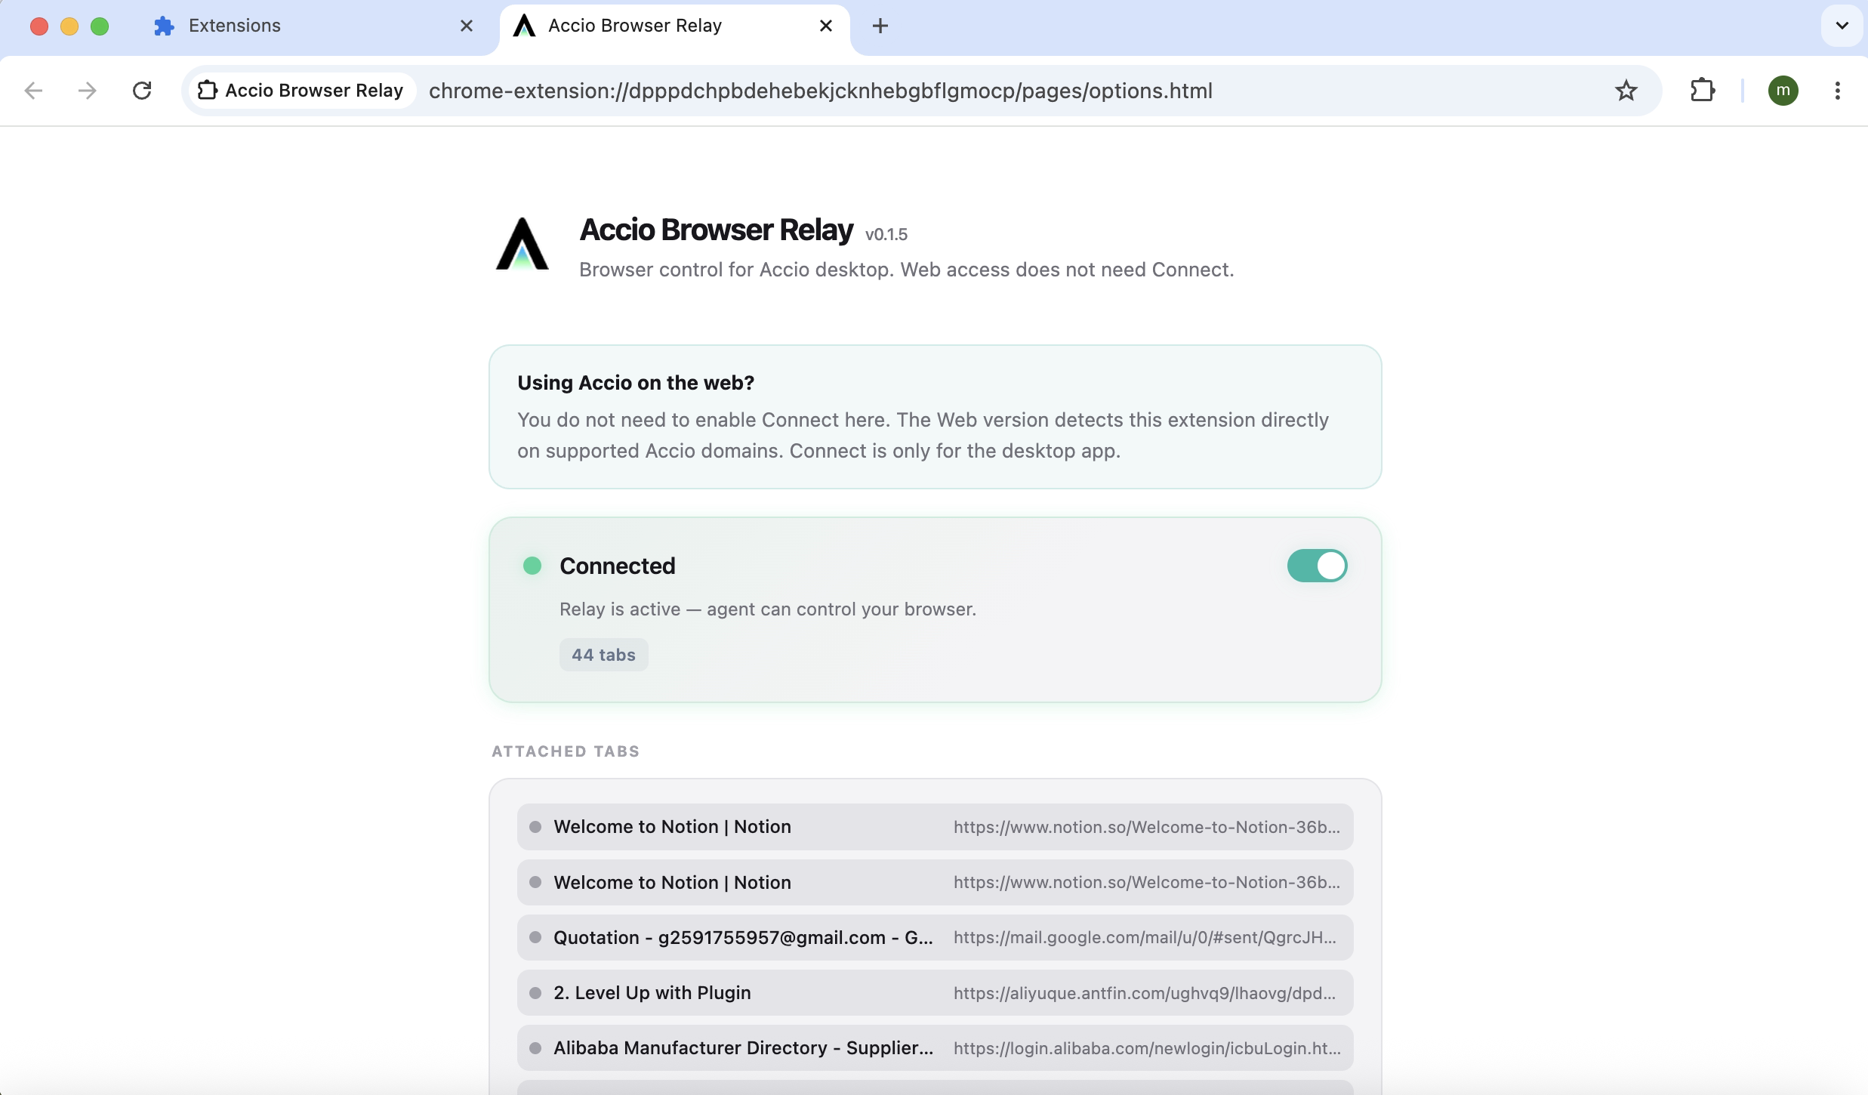Select the Accio Browser Relay tab

pos(664,26)
